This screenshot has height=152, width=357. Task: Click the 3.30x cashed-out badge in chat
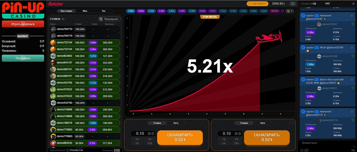[x=310, y=32]
